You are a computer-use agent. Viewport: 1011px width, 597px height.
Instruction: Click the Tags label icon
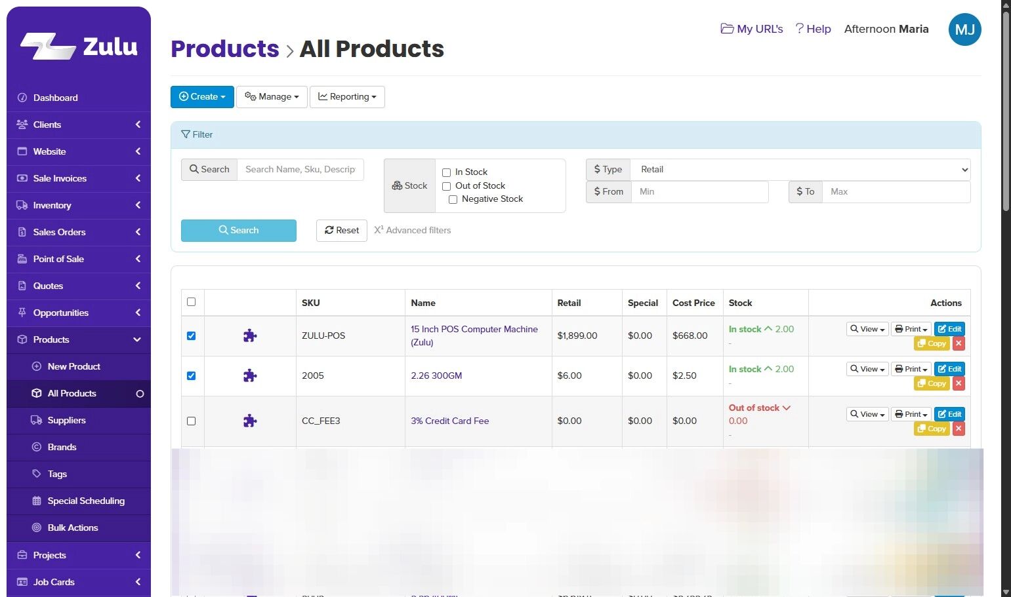coord(37,474)
